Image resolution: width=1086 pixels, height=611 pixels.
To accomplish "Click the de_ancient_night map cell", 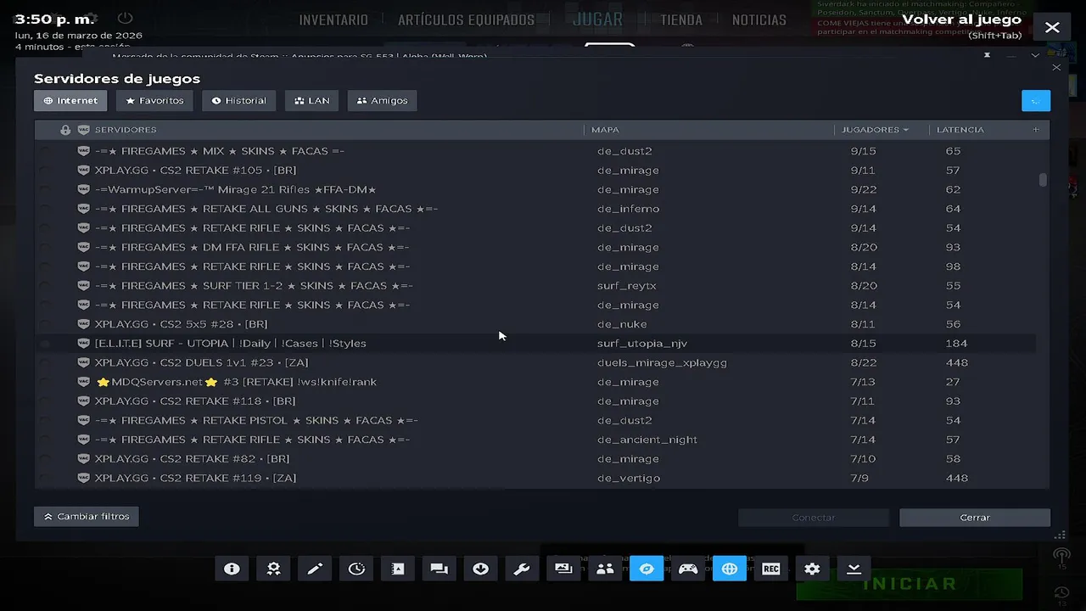I will [647, 440].
